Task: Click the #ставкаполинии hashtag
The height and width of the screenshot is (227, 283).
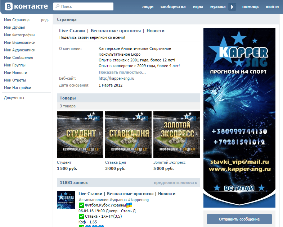Action: pos(93,200)
